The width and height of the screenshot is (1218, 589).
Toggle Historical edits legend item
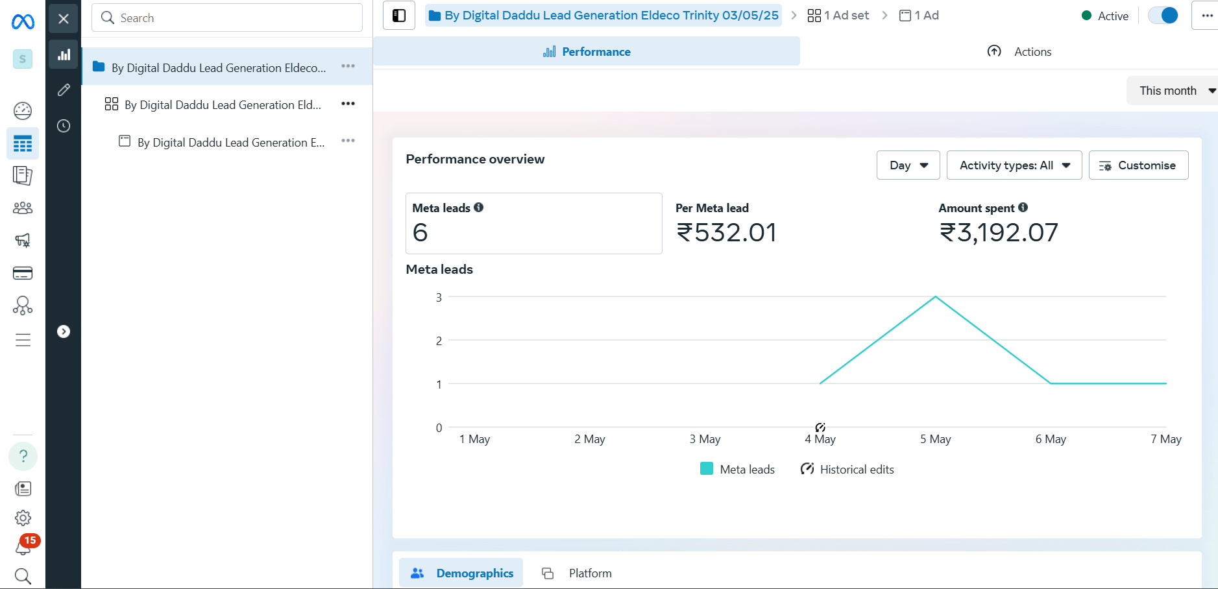tap(847, 469)
